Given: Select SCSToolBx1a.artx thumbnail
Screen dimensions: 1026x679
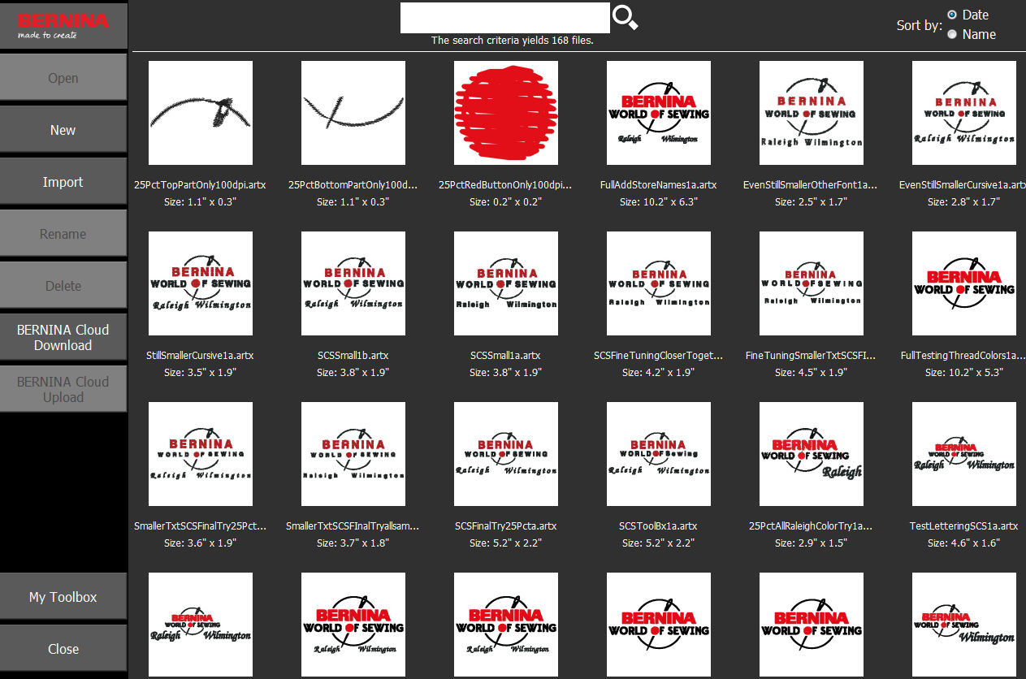Looking at the screenshot, I should click(x=659, y=454).
